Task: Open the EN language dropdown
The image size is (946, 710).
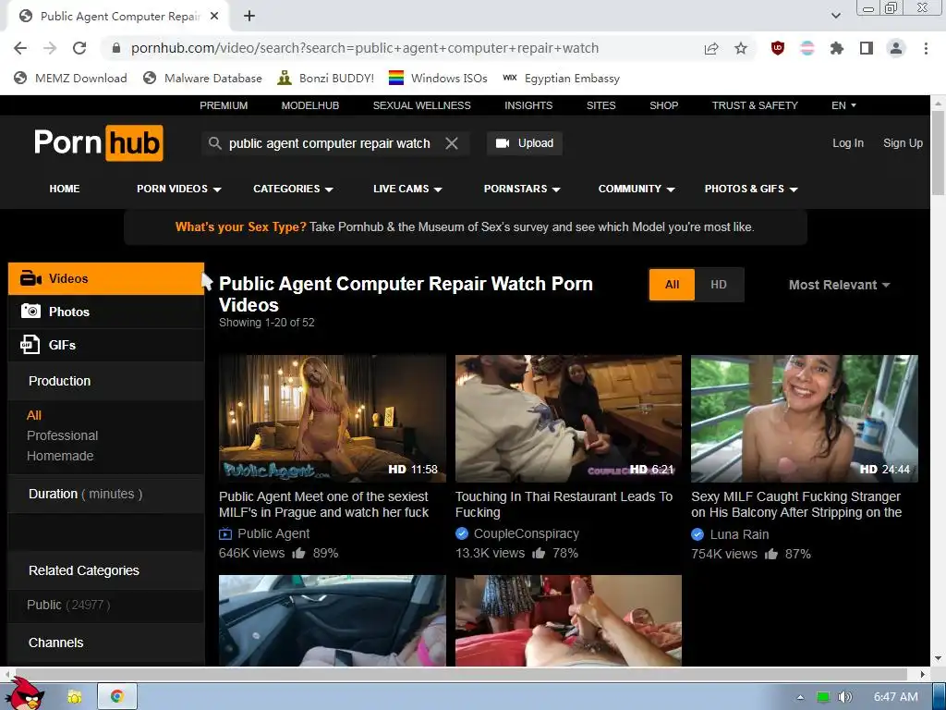Action: (x=843, y=105)
